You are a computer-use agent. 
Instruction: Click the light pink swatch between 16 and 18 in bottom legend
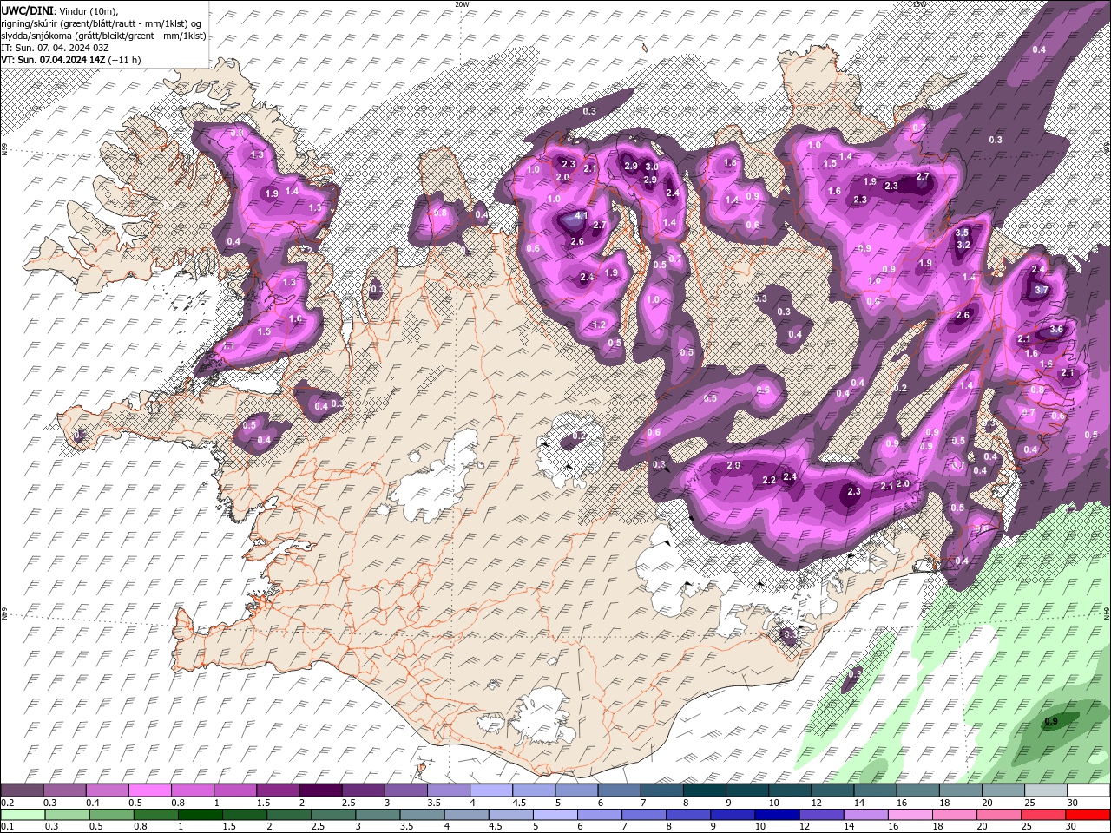(910, 814)
